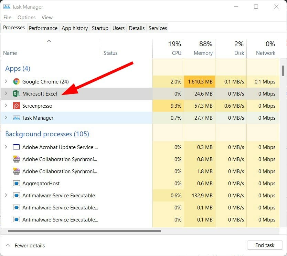Click Task Manager's "27.7 MB" memory value

click(x=203, y=118)
